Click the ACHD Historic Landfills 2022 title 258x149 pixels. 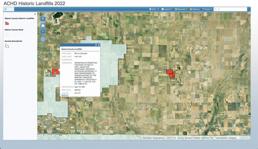[34, 3]
